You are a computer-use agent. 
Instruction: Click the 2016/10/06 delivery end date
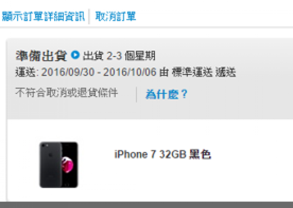(x=130, y=72)
